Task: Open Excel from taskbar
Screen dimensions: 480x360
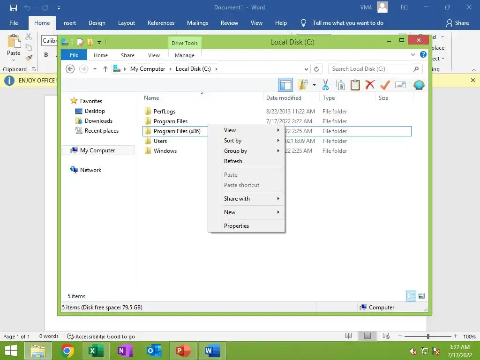Action: pyautogui.click(x=96, y=351)
